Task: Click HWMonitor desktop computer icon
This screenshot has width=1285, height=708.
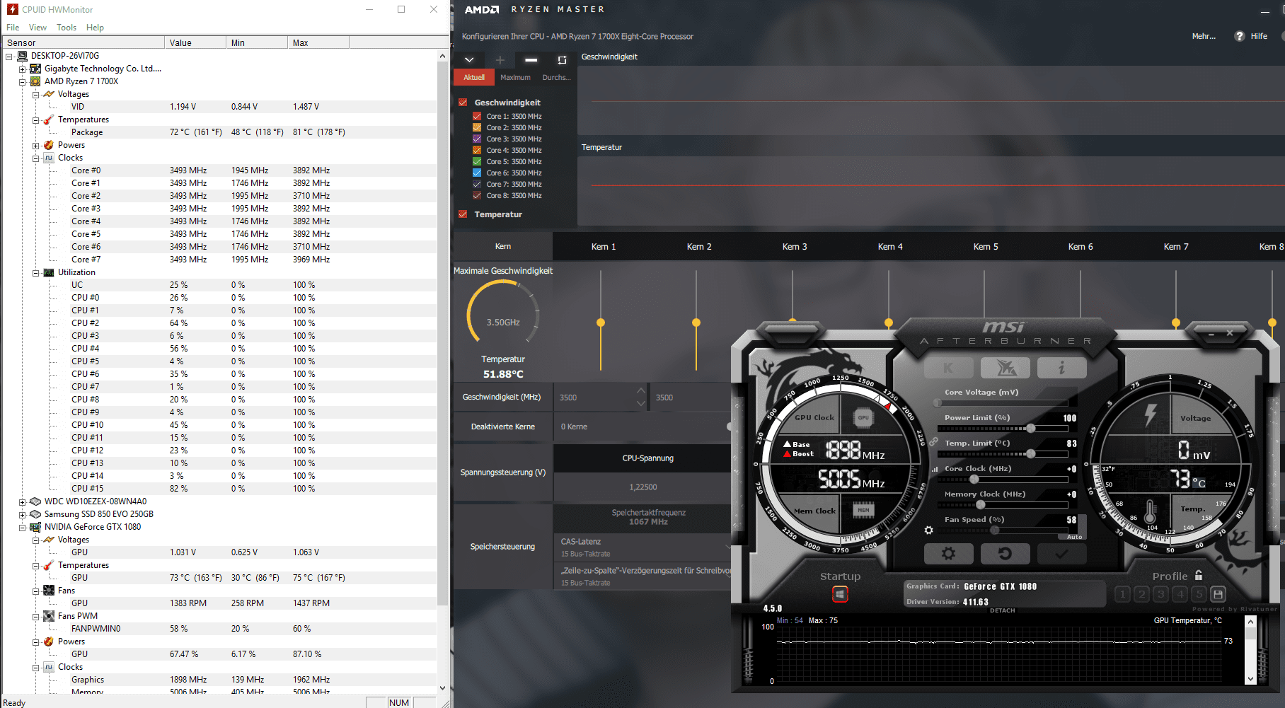Action: point(23,56)
